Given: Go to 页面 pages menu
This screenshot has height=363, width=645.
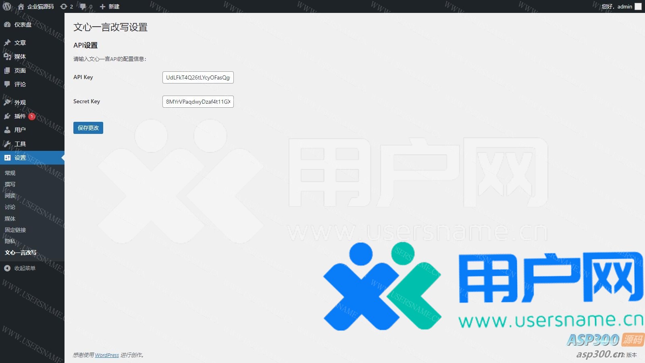Looking at the screenshot, I should [x=20, y=71].
